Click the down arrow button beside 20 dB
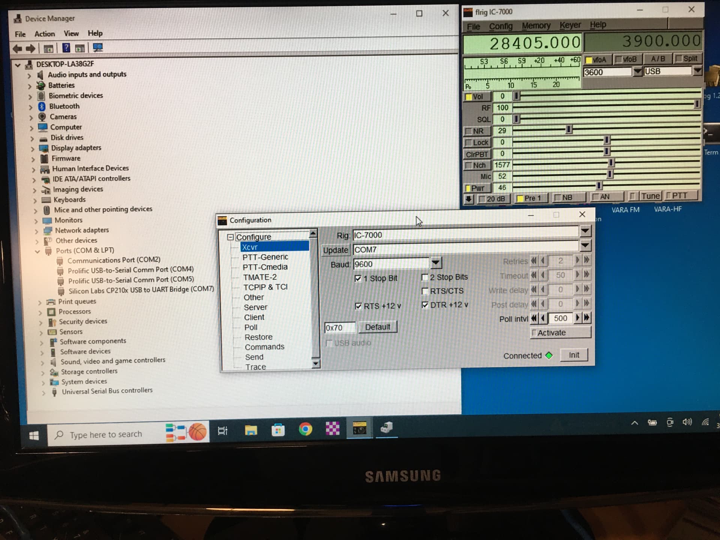The height and width of the screenshot is (540, 720). 469,198
